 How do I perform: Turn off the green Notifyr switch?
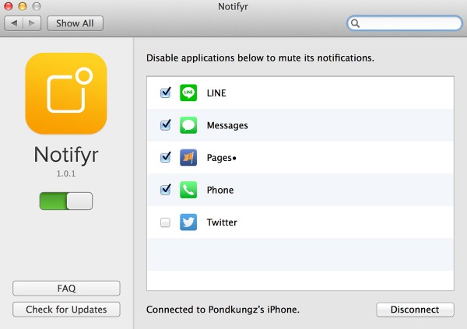pyautogui.click(x=66, y=201)
